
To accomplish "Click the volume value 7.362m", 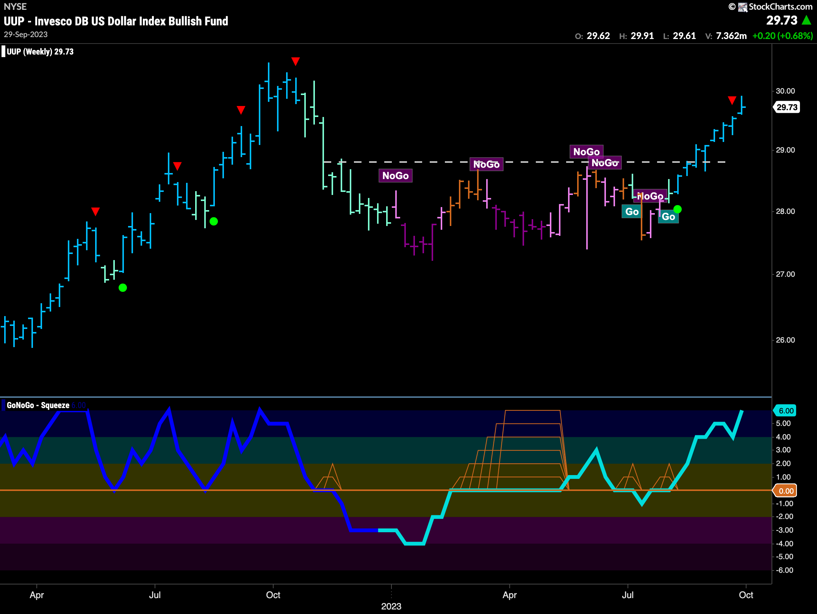I will (731, 36).
